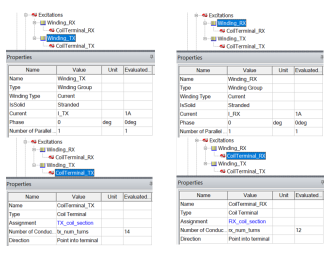The width and height of the screenshot is (333, 253).
Task: Pin the Properties panel showing CoilTerminal_TX name
Action: click(151, 183)
